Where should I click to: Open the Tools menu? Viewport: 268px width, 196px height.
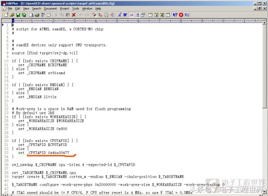(x=75, y=8)
